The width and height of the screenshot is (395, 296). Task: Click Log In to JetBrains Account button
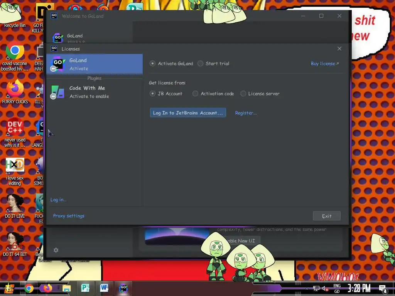(x=188, y=113)
